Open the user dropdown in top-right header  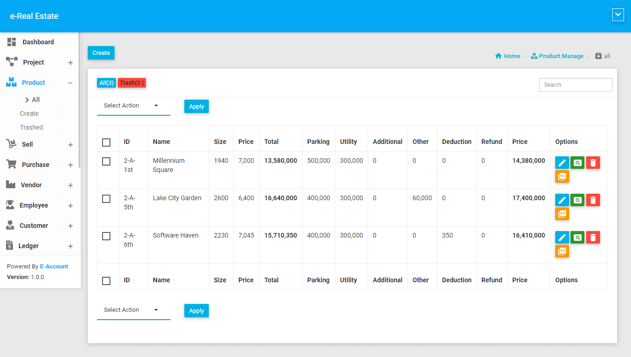(618, 15)
